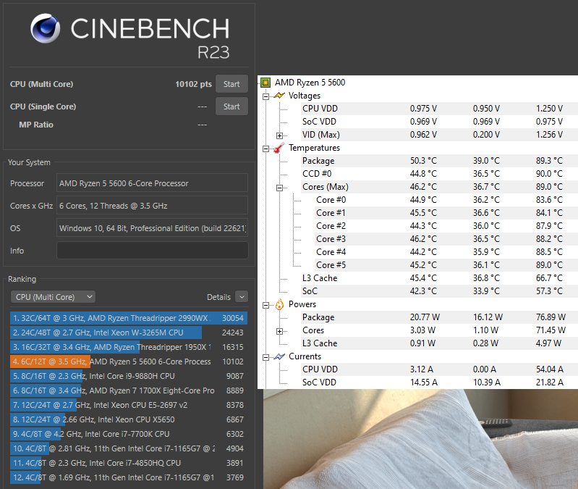Click the Cores x GHz field

tap(152, 206)
